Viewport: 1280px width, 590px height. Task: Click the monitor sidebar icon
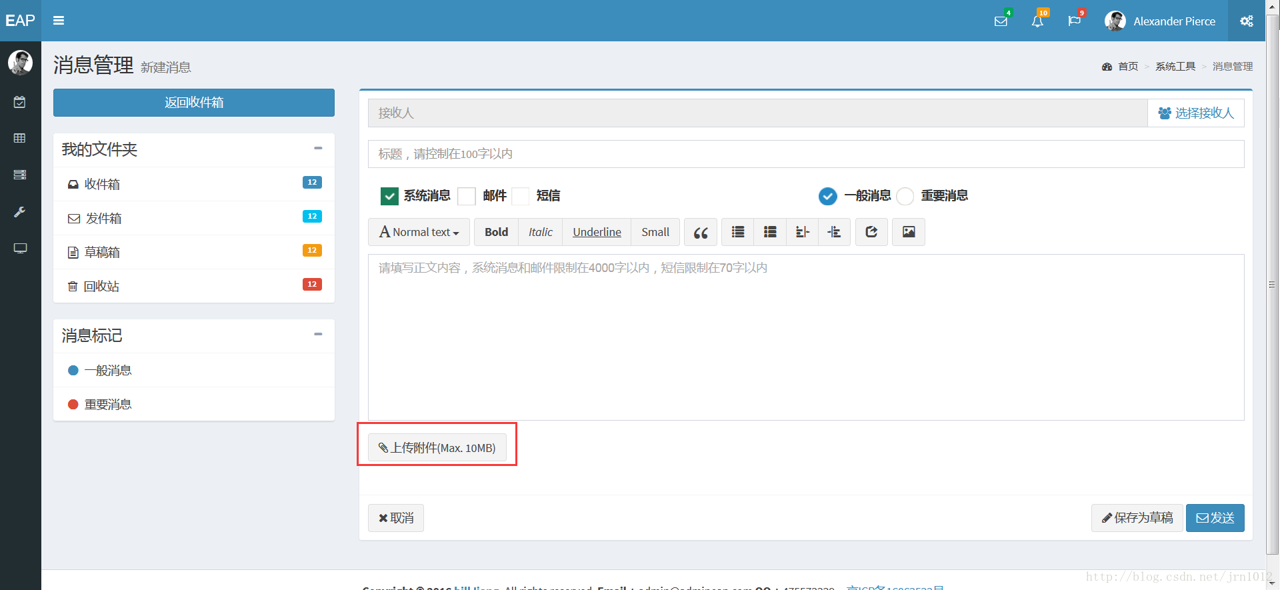coord(20,249)
